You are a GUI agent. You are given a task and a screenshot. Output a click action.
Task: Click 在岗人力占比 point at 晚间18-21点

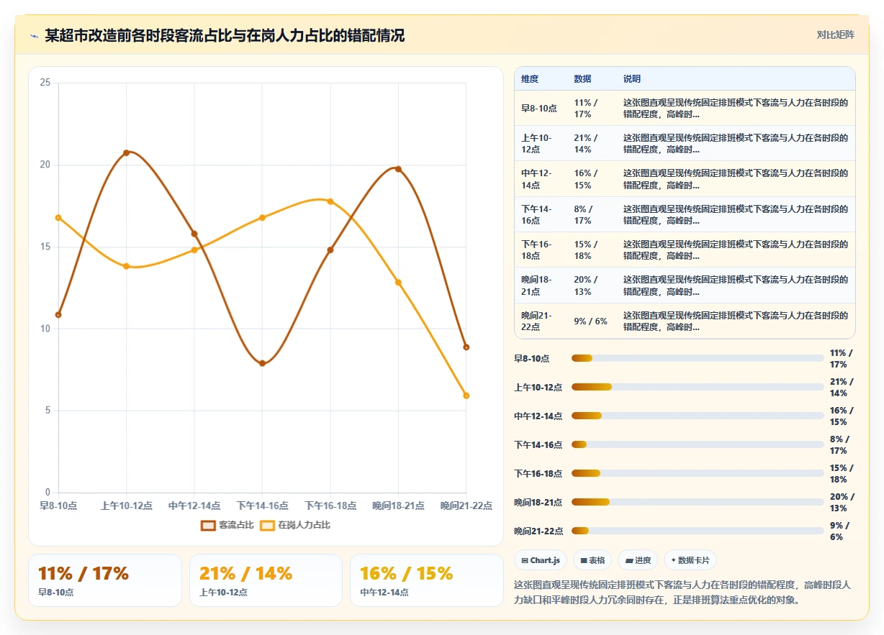[398, 283]
